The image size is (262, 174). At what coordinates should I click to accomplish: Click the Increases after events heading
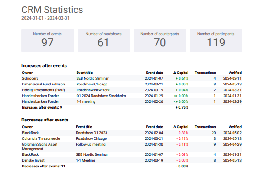44,66
